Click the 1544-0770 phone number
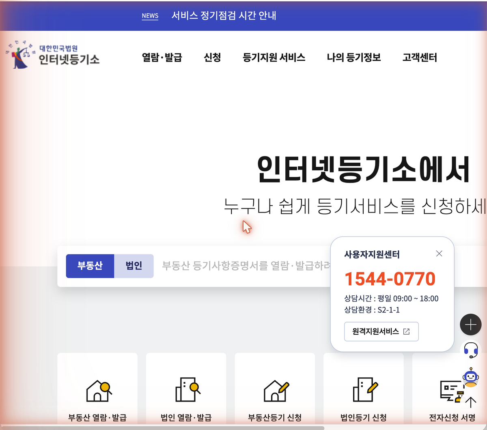 390,279
